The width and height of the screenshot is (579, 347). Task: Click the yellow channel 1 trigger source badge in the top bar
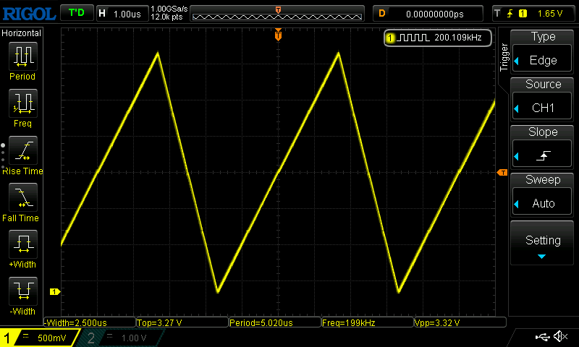tap(523, 14)
